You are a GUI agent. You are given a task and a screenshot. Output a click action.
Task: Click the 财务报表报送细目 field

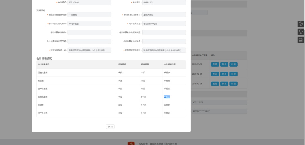[x=164, y=50]
